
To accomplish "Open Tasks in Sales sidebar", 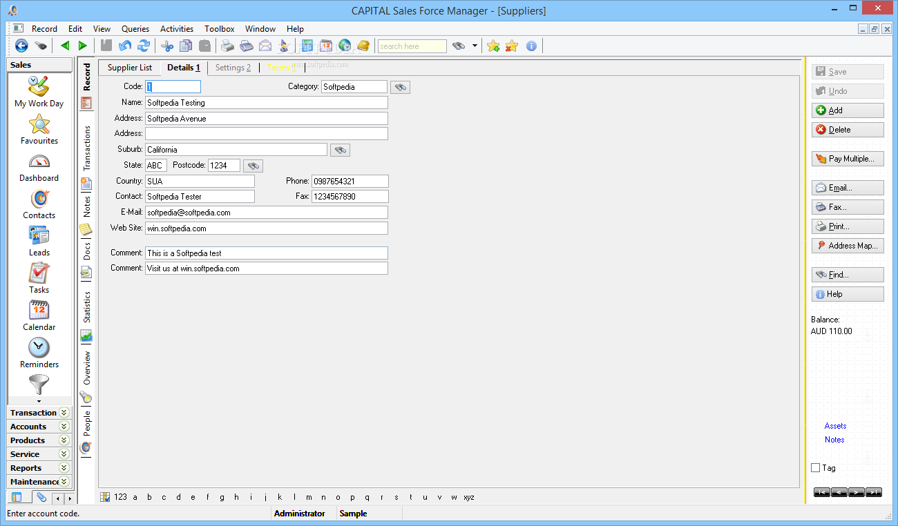I will click(x=39, y=278).
